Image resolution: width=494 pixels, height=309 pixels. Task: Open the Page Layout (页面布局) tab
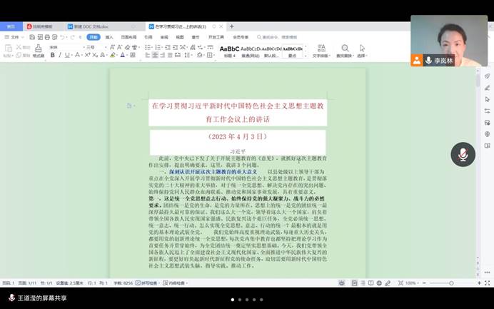[x=128, y=37]
